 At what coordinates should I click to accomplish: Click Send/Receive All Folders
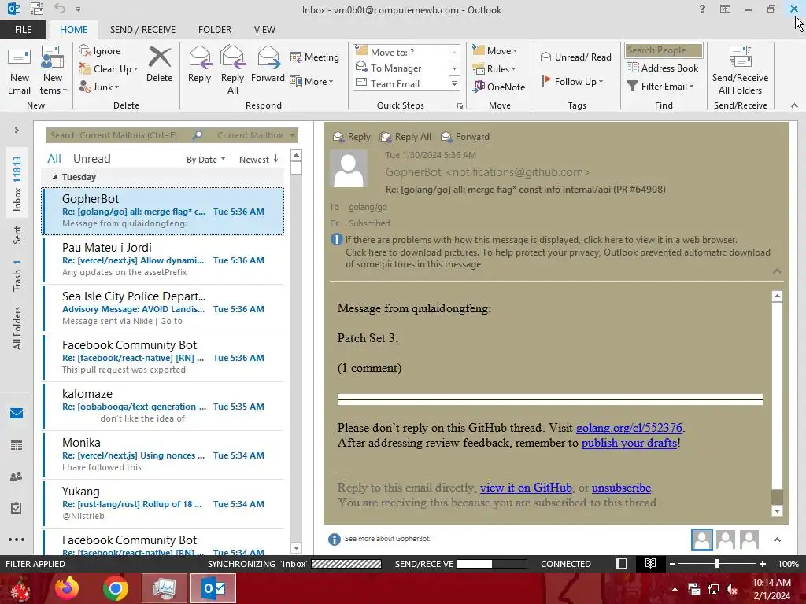click(x=740, y=71)
